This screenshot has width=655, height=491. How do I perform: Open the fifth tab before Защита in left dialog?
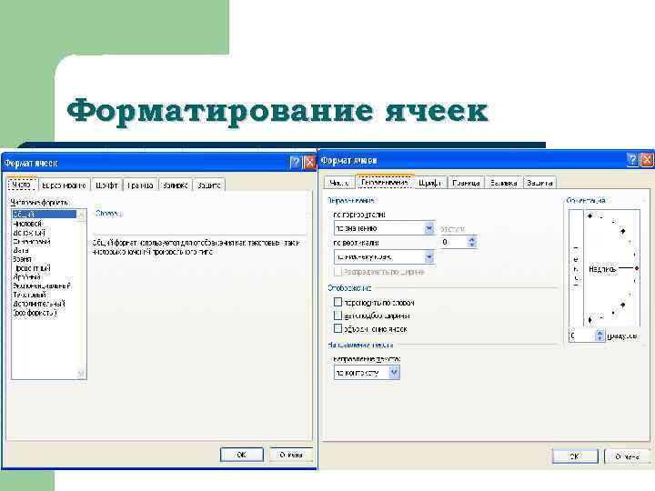pyautogui.click(x=22, y=185)
